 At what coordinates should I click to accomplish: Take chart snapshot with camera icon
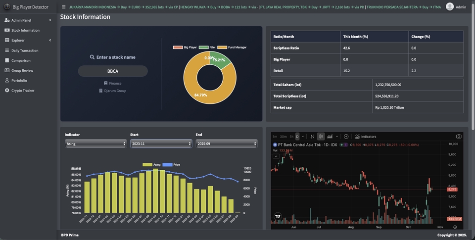point(458,137)
